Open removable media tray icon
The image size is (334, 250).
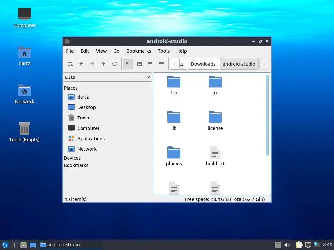pos(278,245)
